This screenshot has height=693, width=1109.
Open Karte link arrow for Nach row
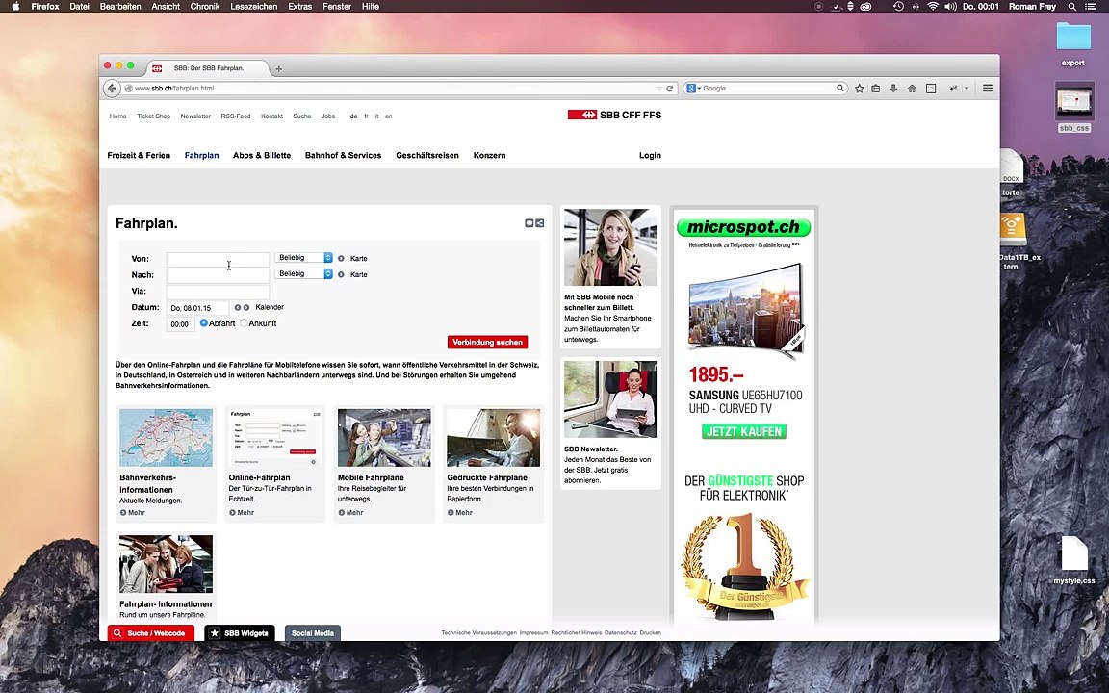[341, 274]
